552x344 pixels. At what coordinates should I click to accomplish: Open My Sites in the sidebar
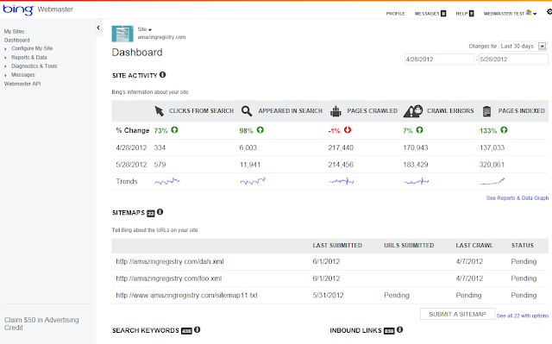click(x=14, y=31)
